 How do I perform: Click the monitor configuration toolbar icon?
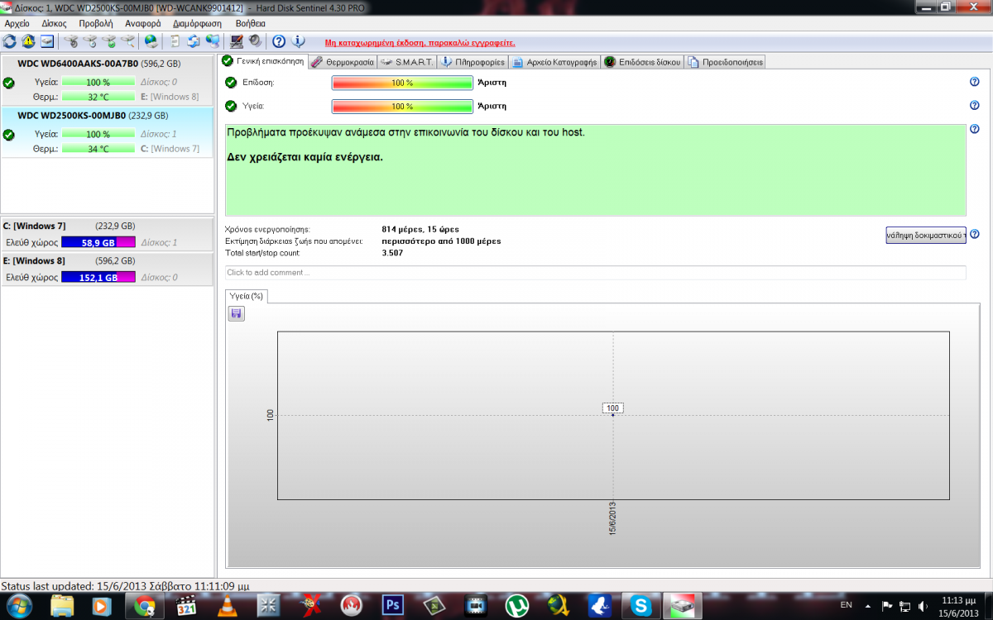point(237,41)
